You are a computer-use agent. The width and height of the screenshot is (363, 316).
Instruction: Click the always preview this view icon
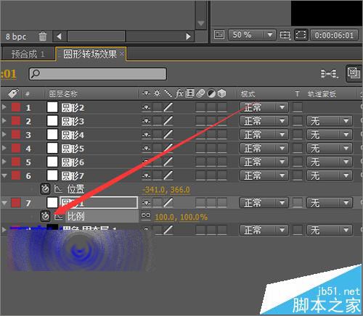pyautogui.click(x=219, y=35)
